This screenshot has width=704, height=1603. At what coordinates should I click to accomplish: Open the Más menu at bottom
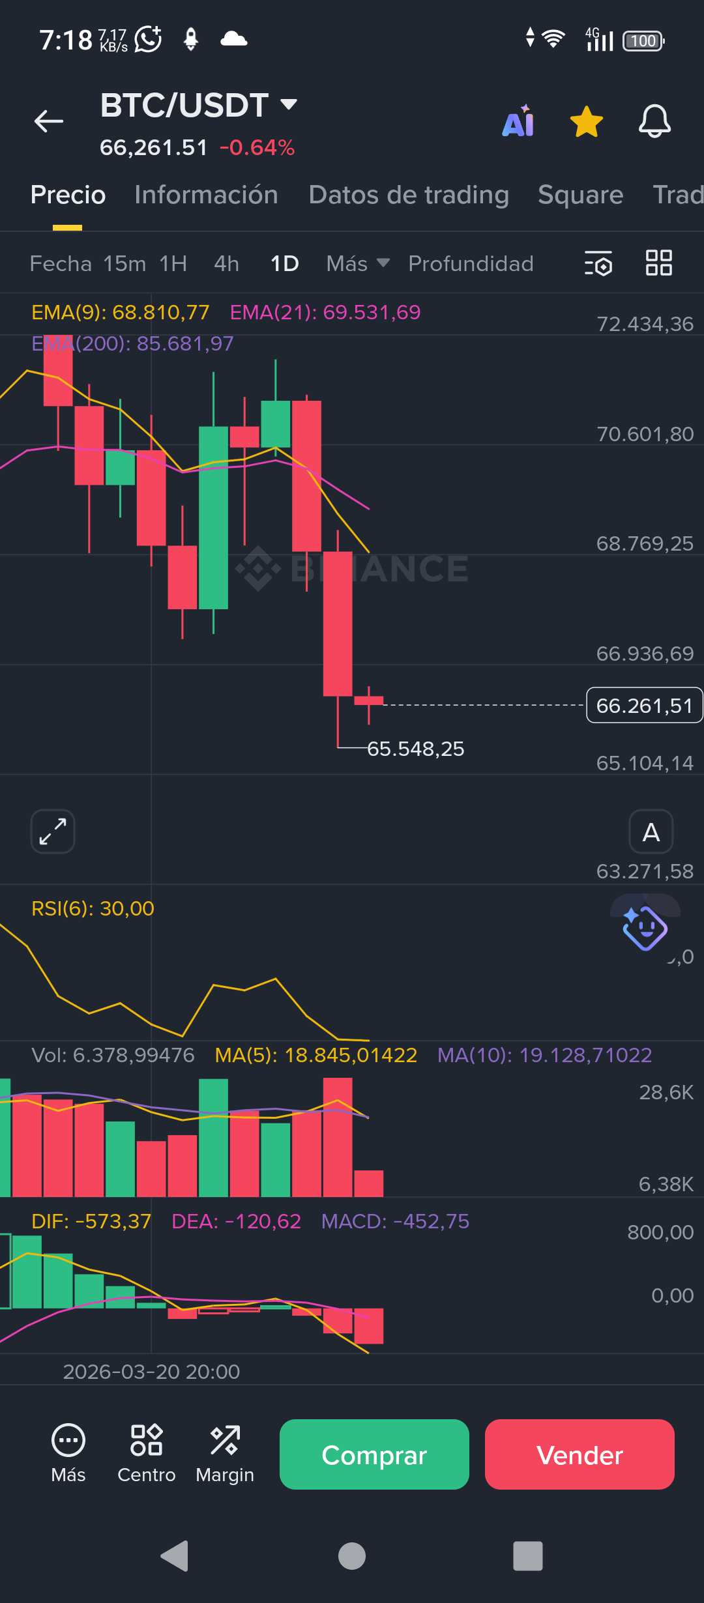point(68,1454)
